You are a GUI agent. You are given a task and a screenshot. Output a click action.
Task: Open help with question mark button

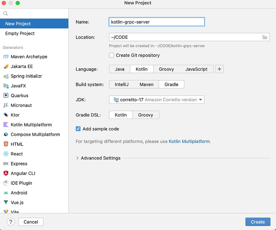(x=11, y=222)
